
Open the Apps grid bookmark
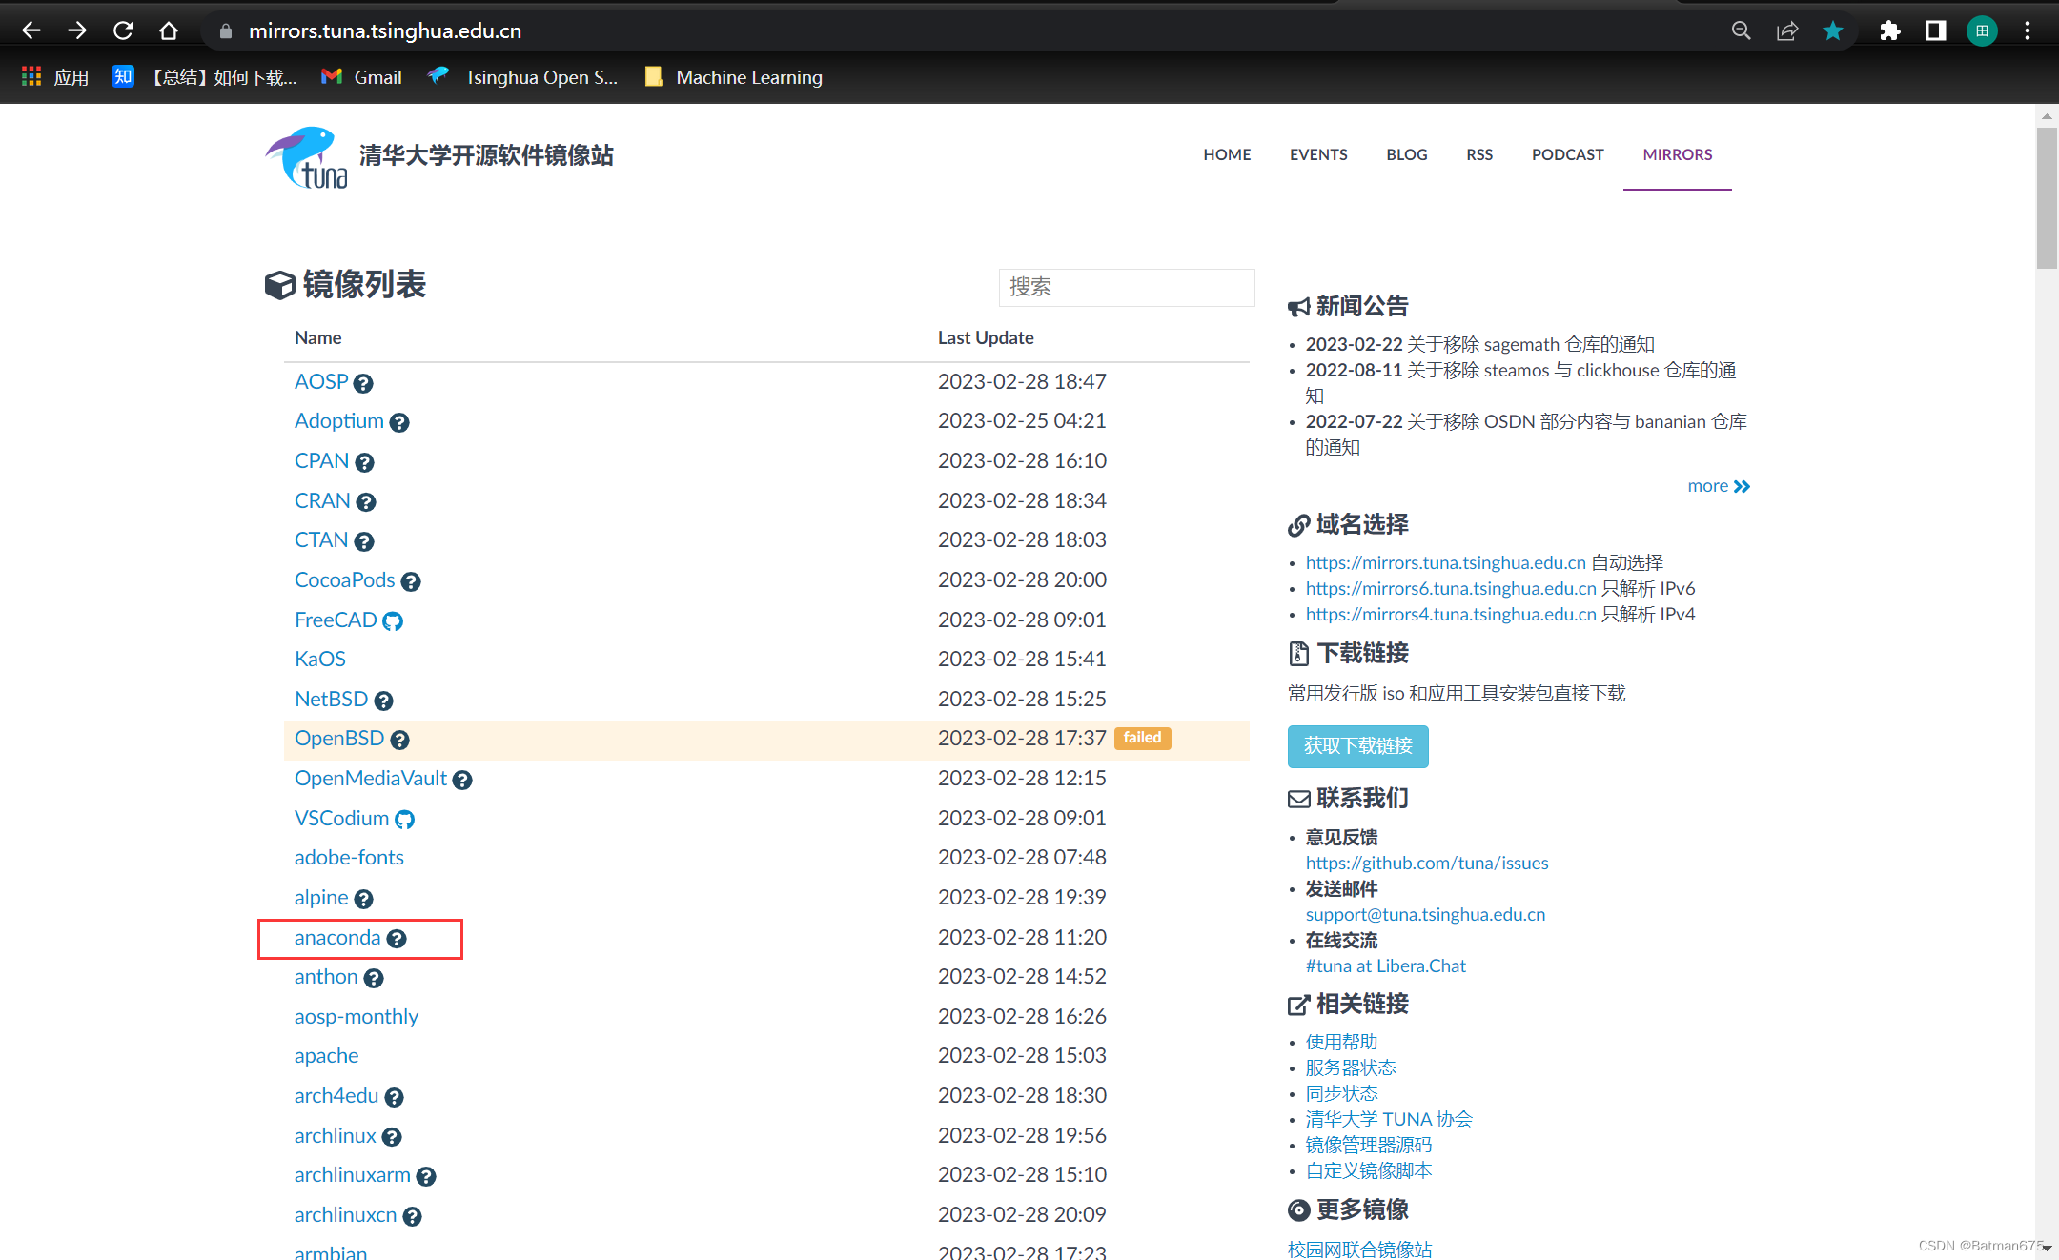(55, 77)
